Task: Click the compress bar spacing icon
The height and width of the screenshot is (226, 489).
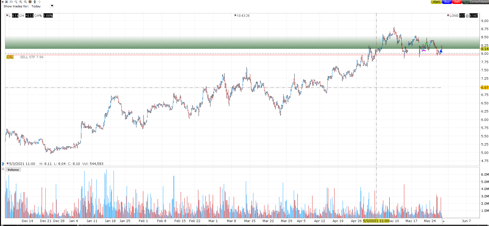Action: pos(40,2)
